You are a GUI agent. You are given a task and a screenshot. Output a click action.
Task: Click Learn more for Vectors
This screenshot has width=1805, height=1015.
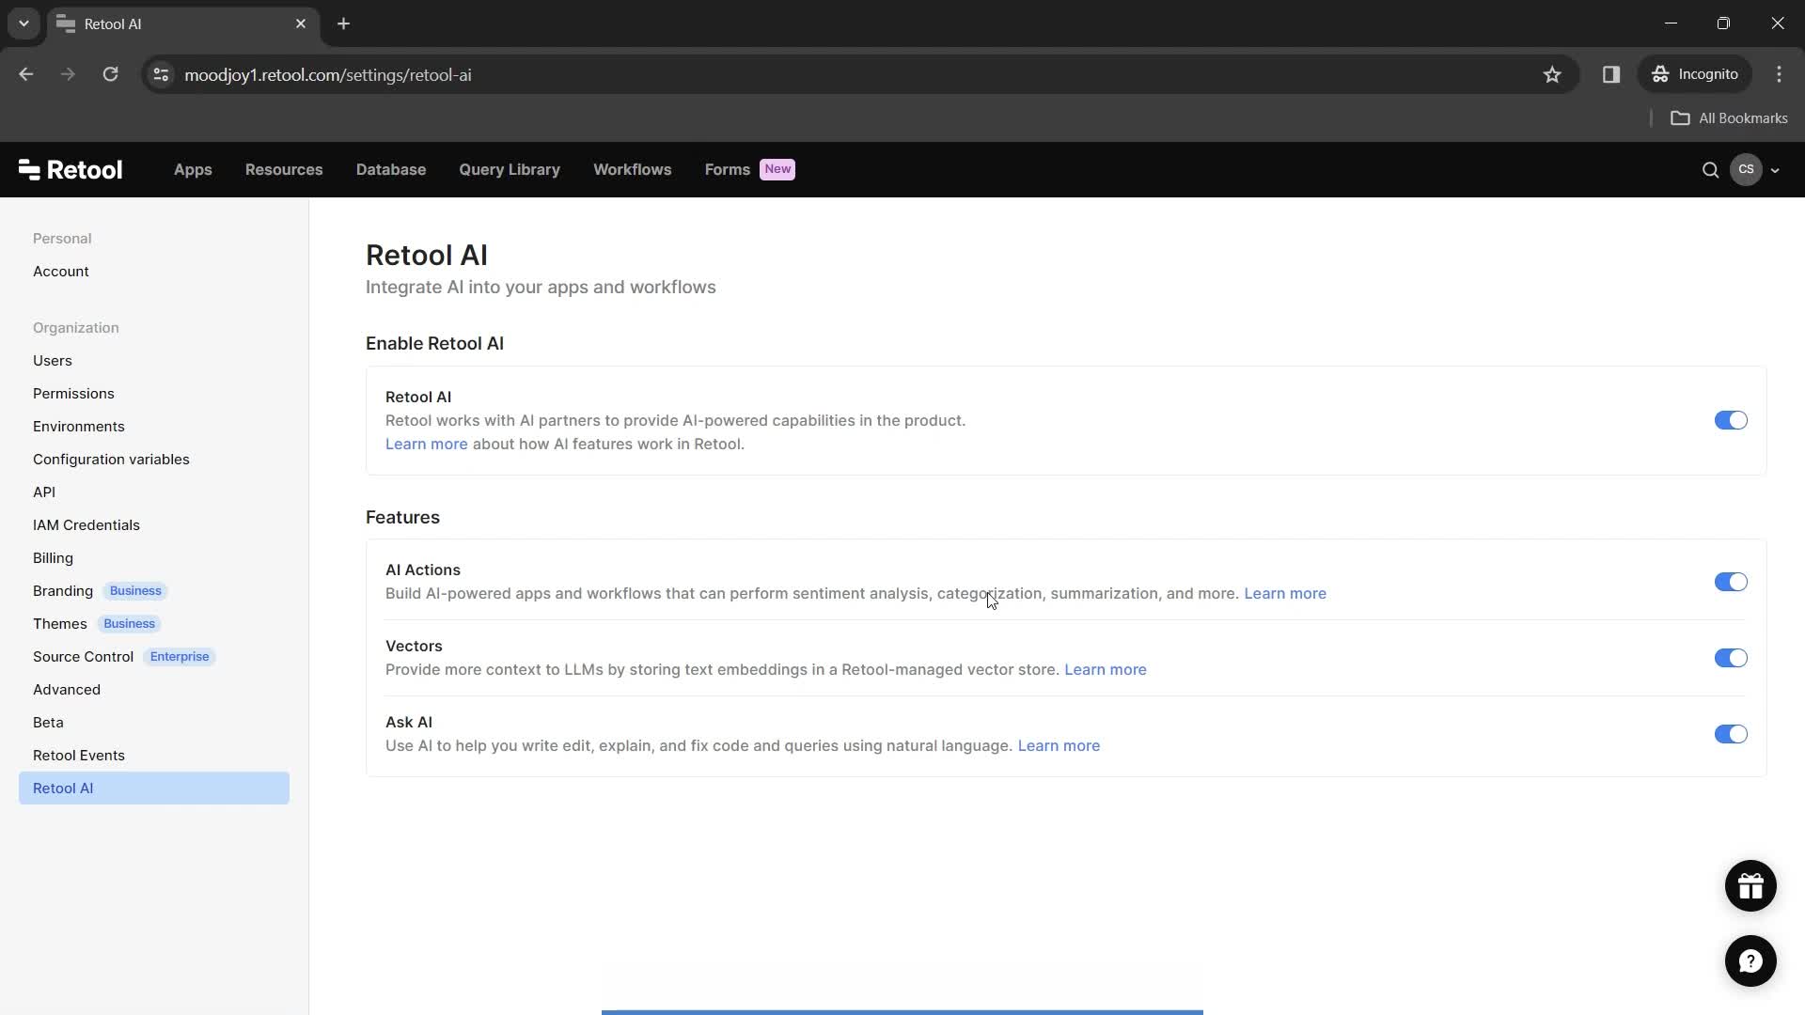[1106, 670]
